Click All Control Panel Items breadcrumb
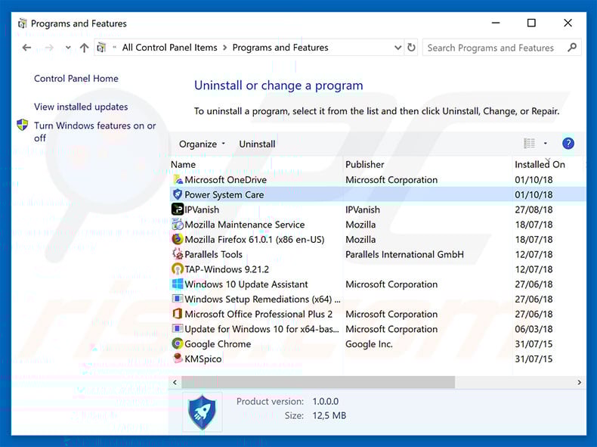 pos(169,48)
